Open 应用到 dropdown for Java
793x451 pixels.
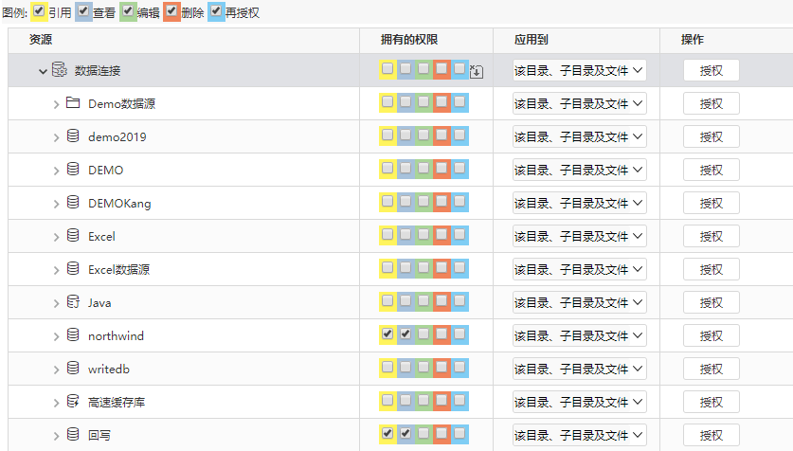(580, 302)
